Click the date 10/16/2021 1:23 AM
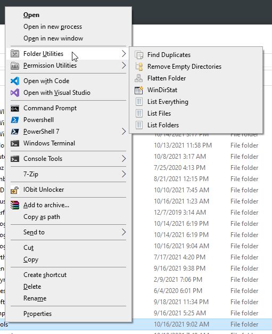The width and height of the screenshot is (272, 334). pyautogui.click(x=182, y=201)
